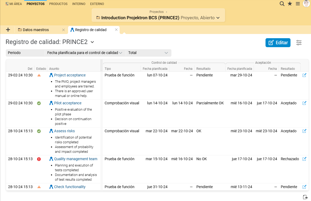The width and height of the screenshot is (311, 201).
Task: Open the PRODUCTOS menu
Action: 58,4
